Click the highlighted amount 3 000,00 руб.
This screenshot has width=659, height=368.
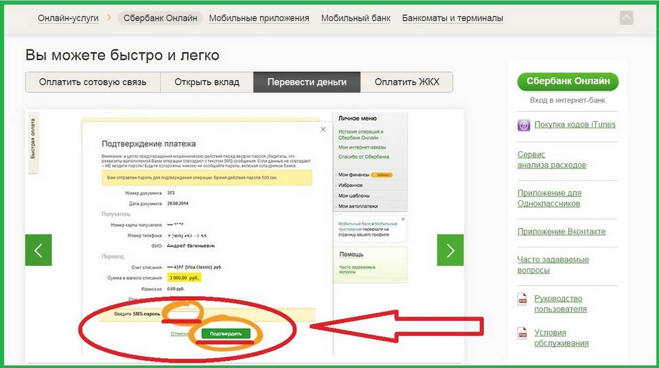(x=184, y=278)
